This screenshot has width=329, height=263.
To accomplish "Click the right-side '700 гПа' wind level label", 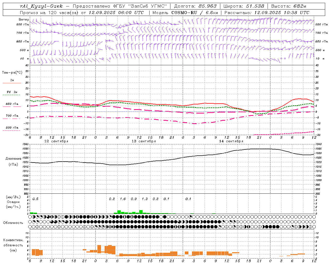I will (322, 33).
